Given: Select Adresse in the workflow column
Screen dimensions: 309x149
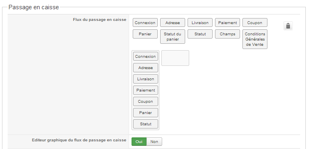Looking at the screenshot, I should tap(146, 68).
